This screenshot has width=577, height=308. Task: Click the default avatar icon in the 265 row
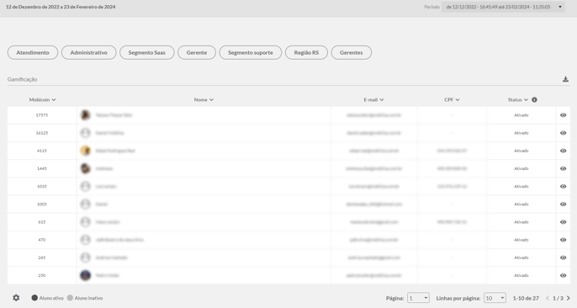(x=86, y=258)
